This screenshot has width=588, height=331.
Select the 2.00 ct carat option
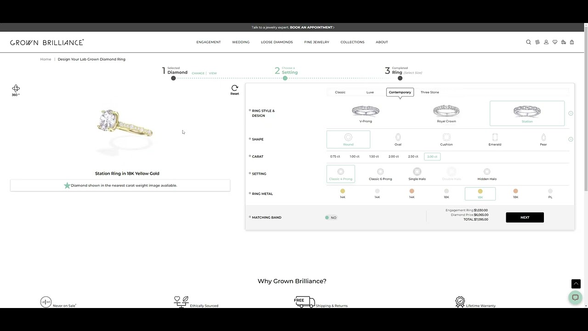click(x=394, y=156)
